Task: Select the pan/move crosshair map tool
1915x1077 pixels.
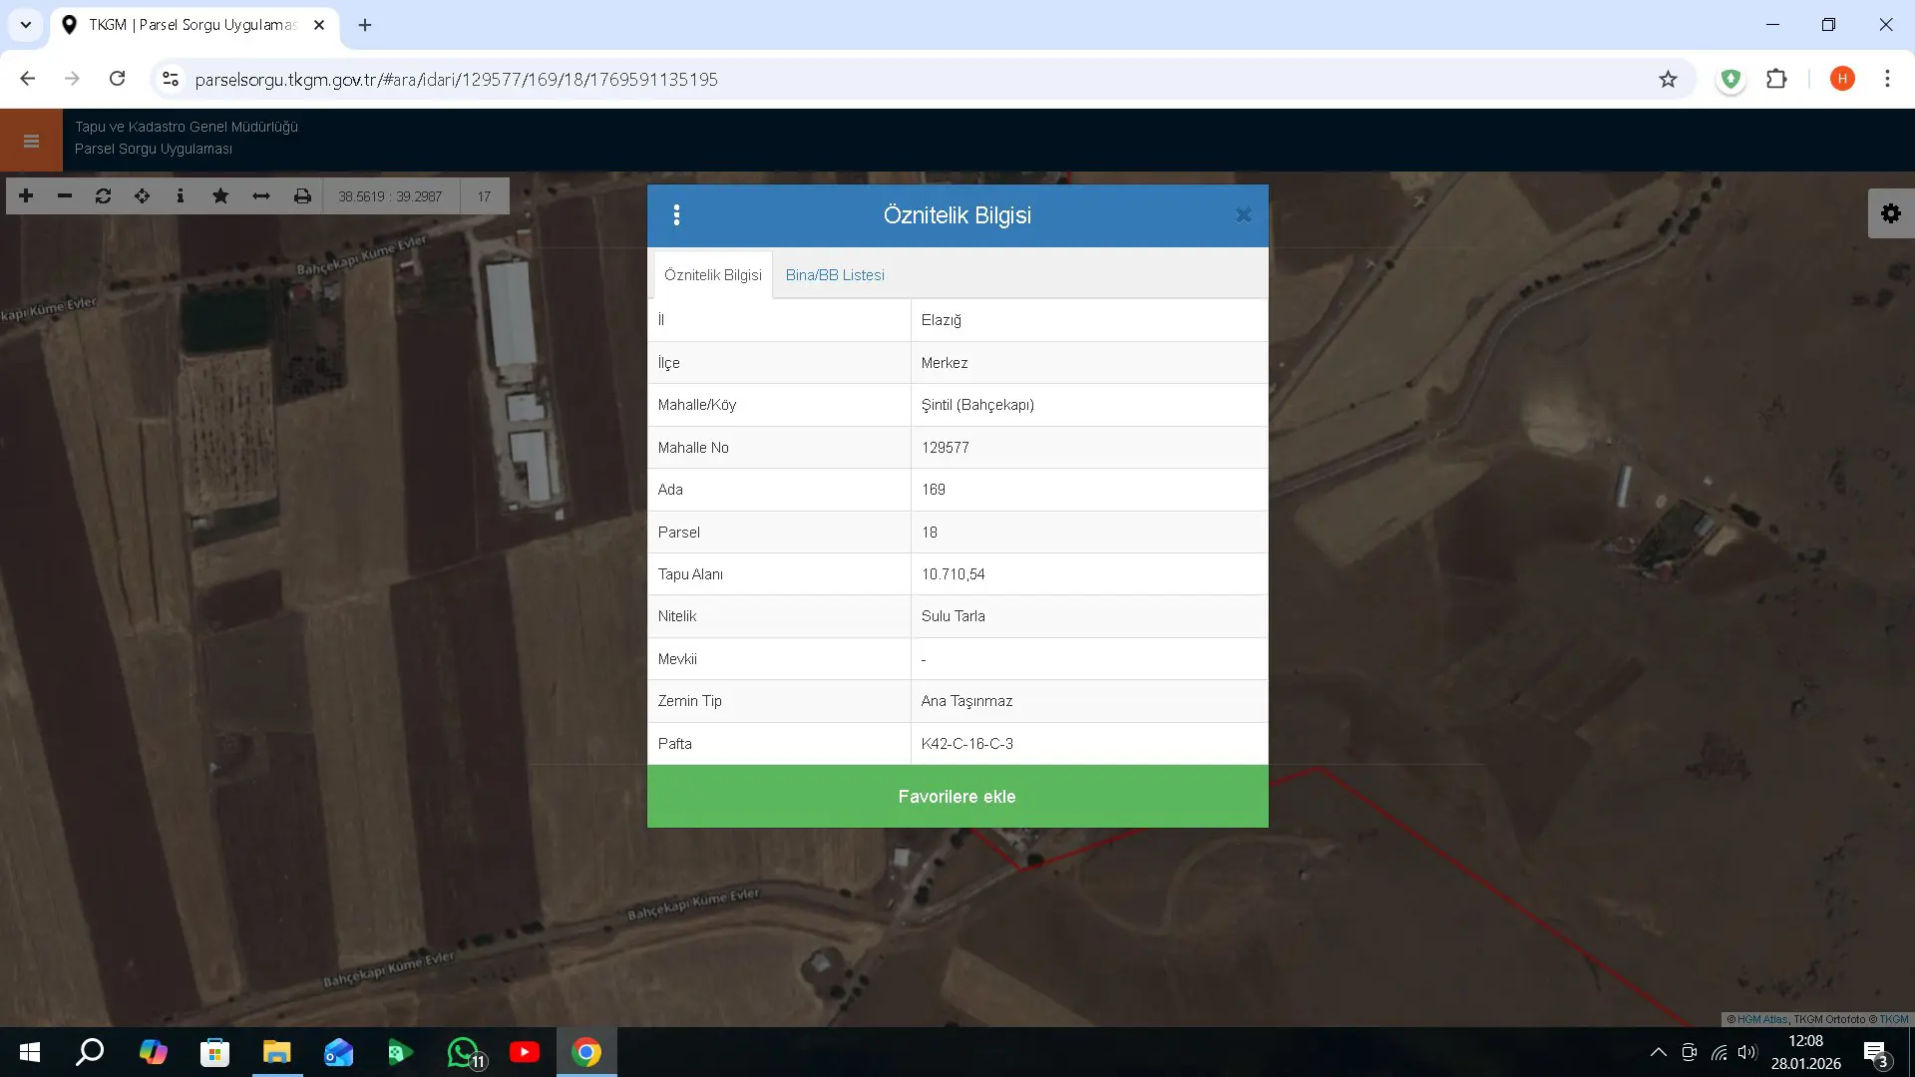Action: [142, 196]
